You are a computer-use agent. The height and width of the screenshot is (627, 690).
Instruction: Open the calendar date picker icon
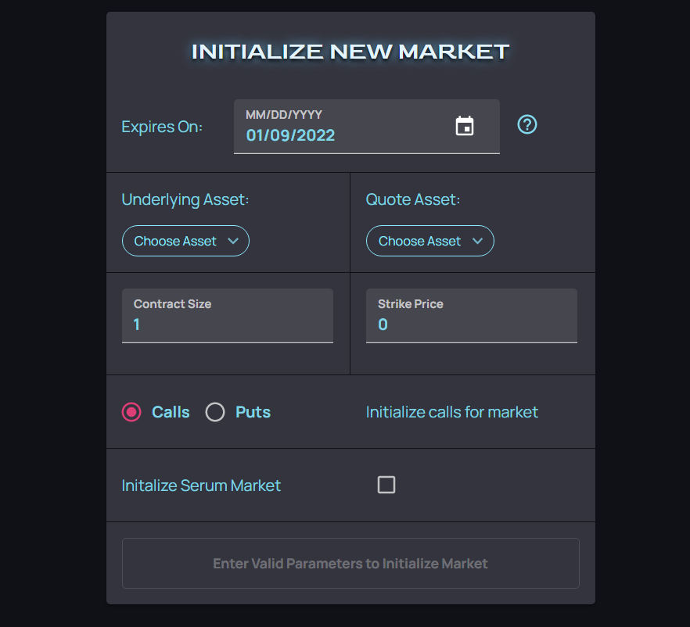(465, 126)
